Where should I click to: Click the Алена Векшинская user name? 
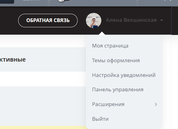[x=131, y=20]
